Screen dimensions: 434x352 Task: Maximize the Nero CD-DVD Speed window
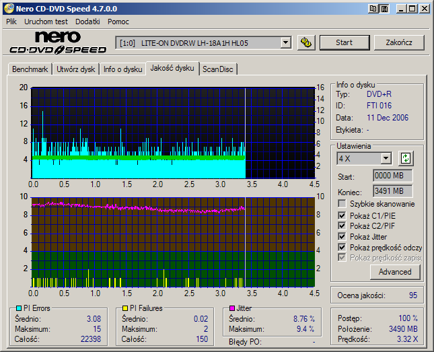412,9
